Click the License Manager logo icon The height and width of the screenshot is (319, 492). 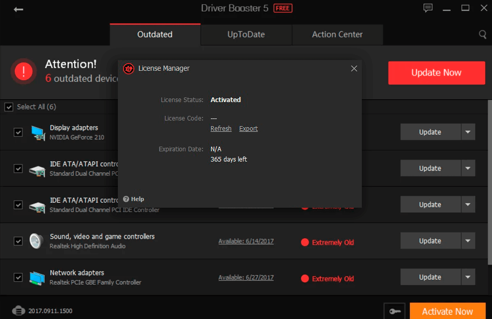pyautogui.click(x=128, y=68)
